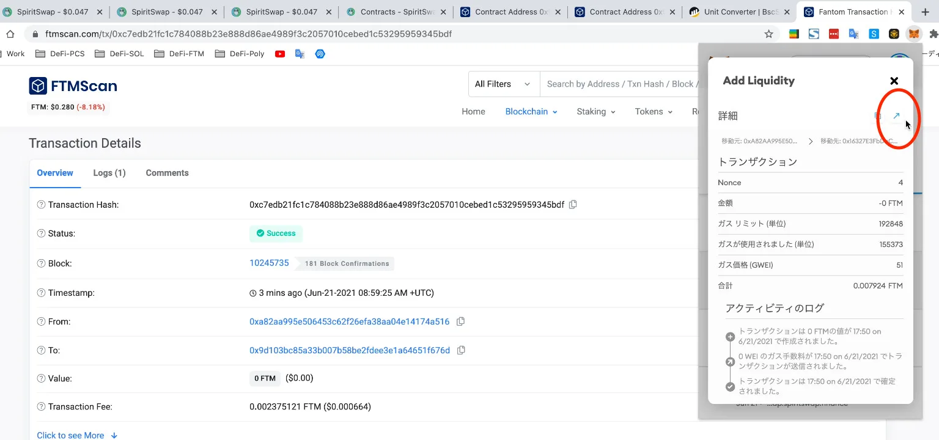This screenshot has width=939, height=440.
Task: Open From address 0xa82aa995e5... link
Action: click(x=349, y=321)
